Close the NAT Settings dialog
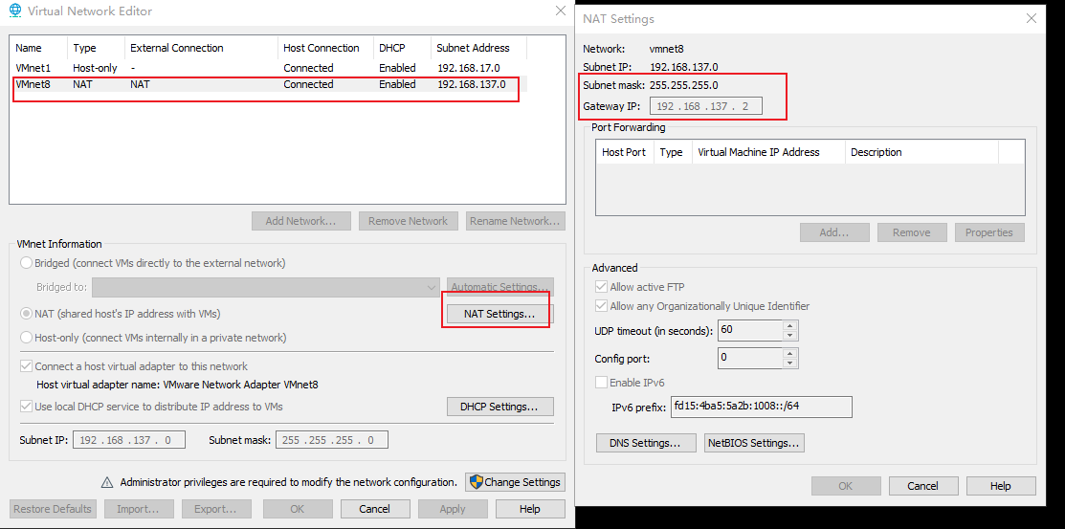Image resolution: width=1065 pixels, height=529 pixels. [x=1032, y=18]
